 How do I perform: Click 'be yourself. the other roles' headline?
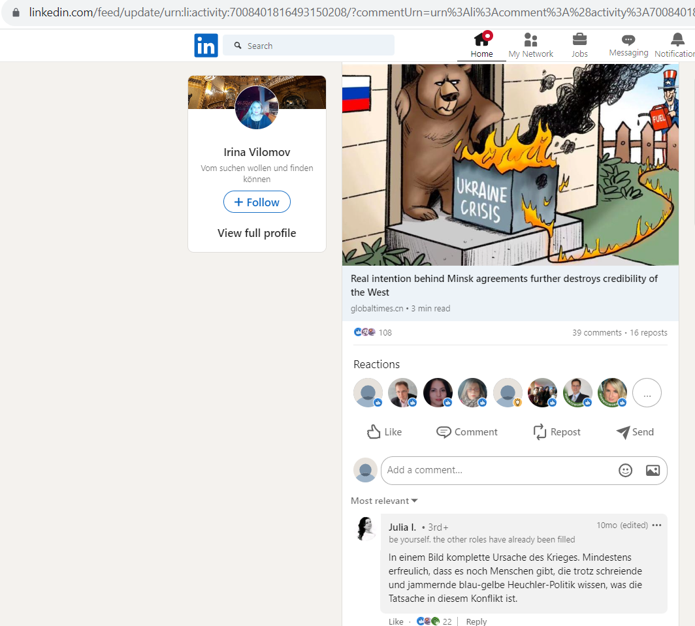[x=482, y=540]
